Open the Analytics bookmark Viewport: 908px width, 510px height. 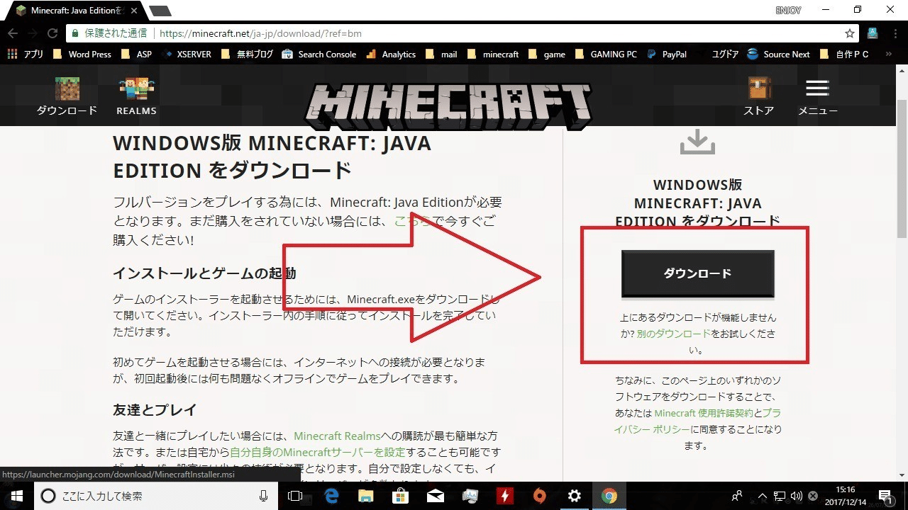pos(391,54)
